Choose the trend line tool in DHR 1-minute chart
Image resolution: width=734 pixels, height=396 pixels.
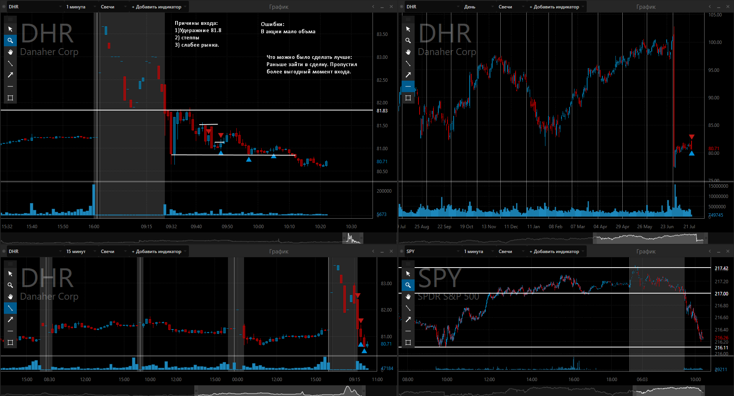[10, 63]
